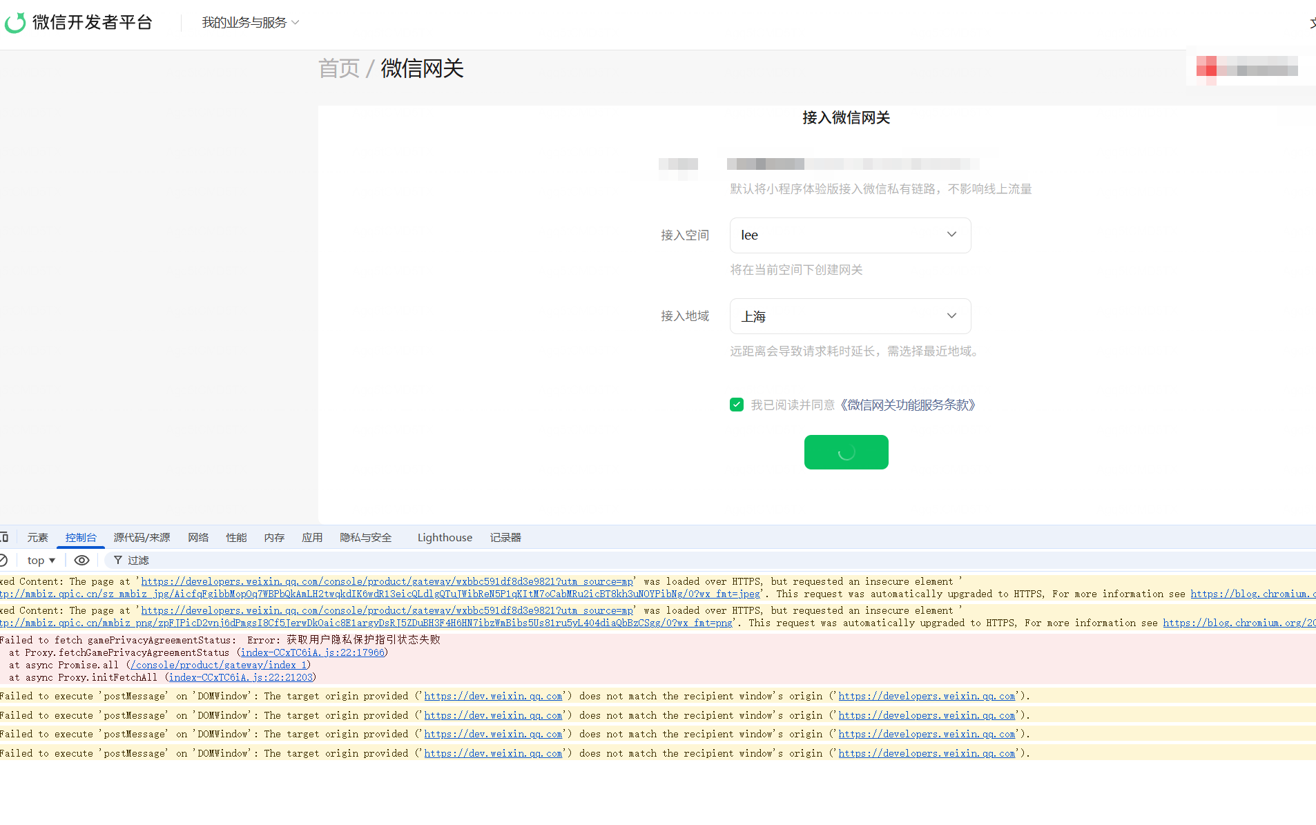Viewport: 1316px width, 825px height.
Task: Open the 源代码/来源 DevTools tab
Action: pyautogui.click(x=142, y=538)
